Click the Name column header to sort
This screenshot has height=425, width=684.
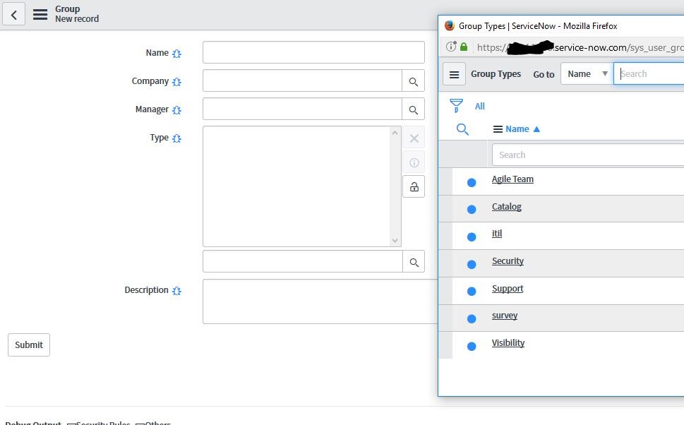pos(517,129)
